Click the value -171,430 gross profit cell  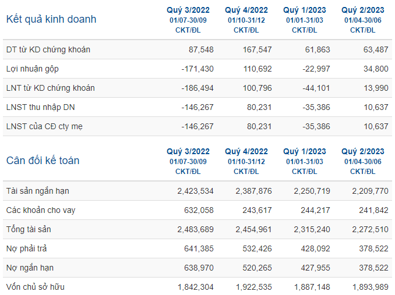pos(198,69)
